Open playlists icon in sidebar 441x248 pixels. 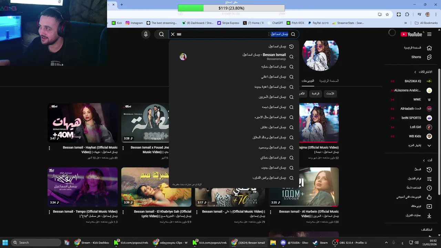pos(429,179)
